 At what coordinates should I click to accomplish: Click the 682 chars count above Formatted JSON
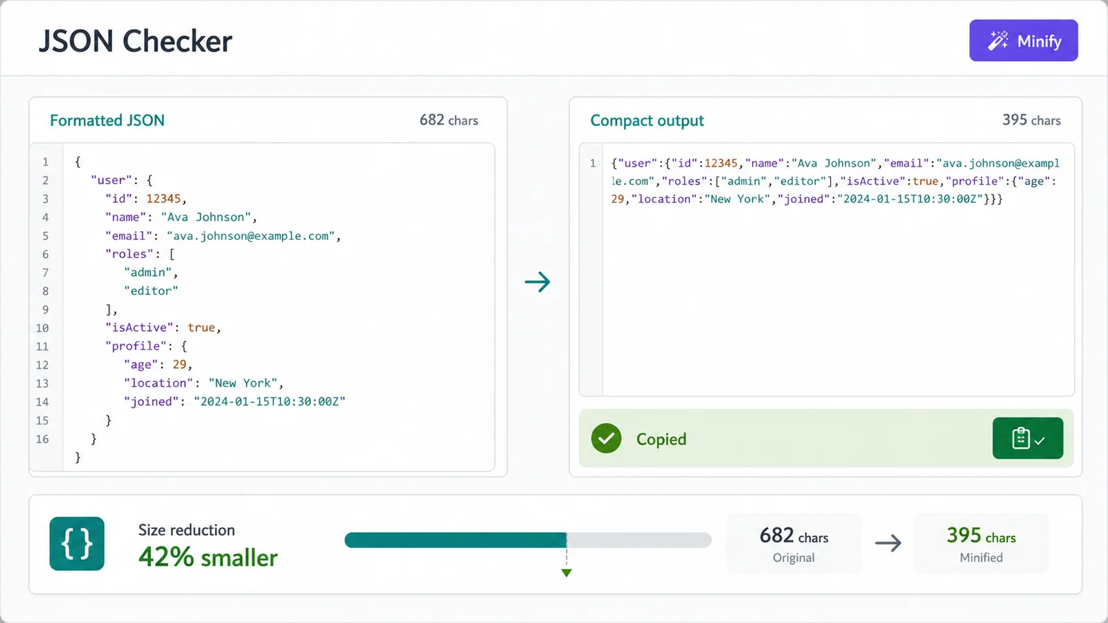pyautogui.click(x=449, y=120)
